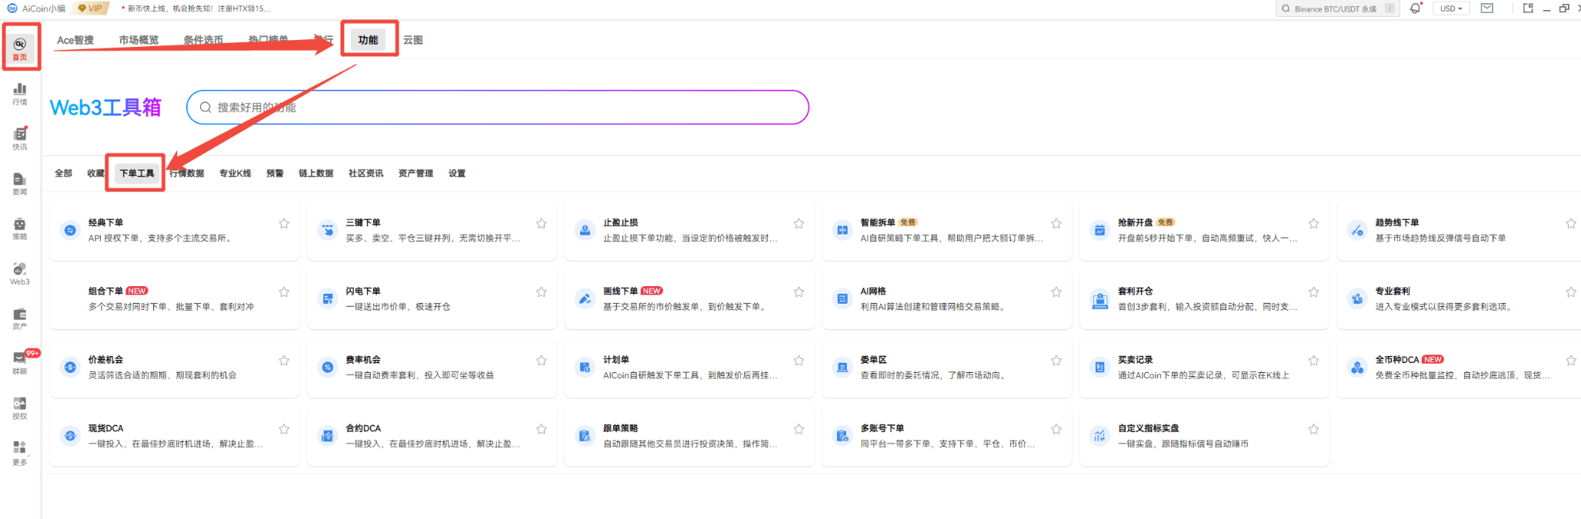The image size is (1581, 519).
Task: Click the 搜索好用的功能 search field
Action: (x=498, y=108)
